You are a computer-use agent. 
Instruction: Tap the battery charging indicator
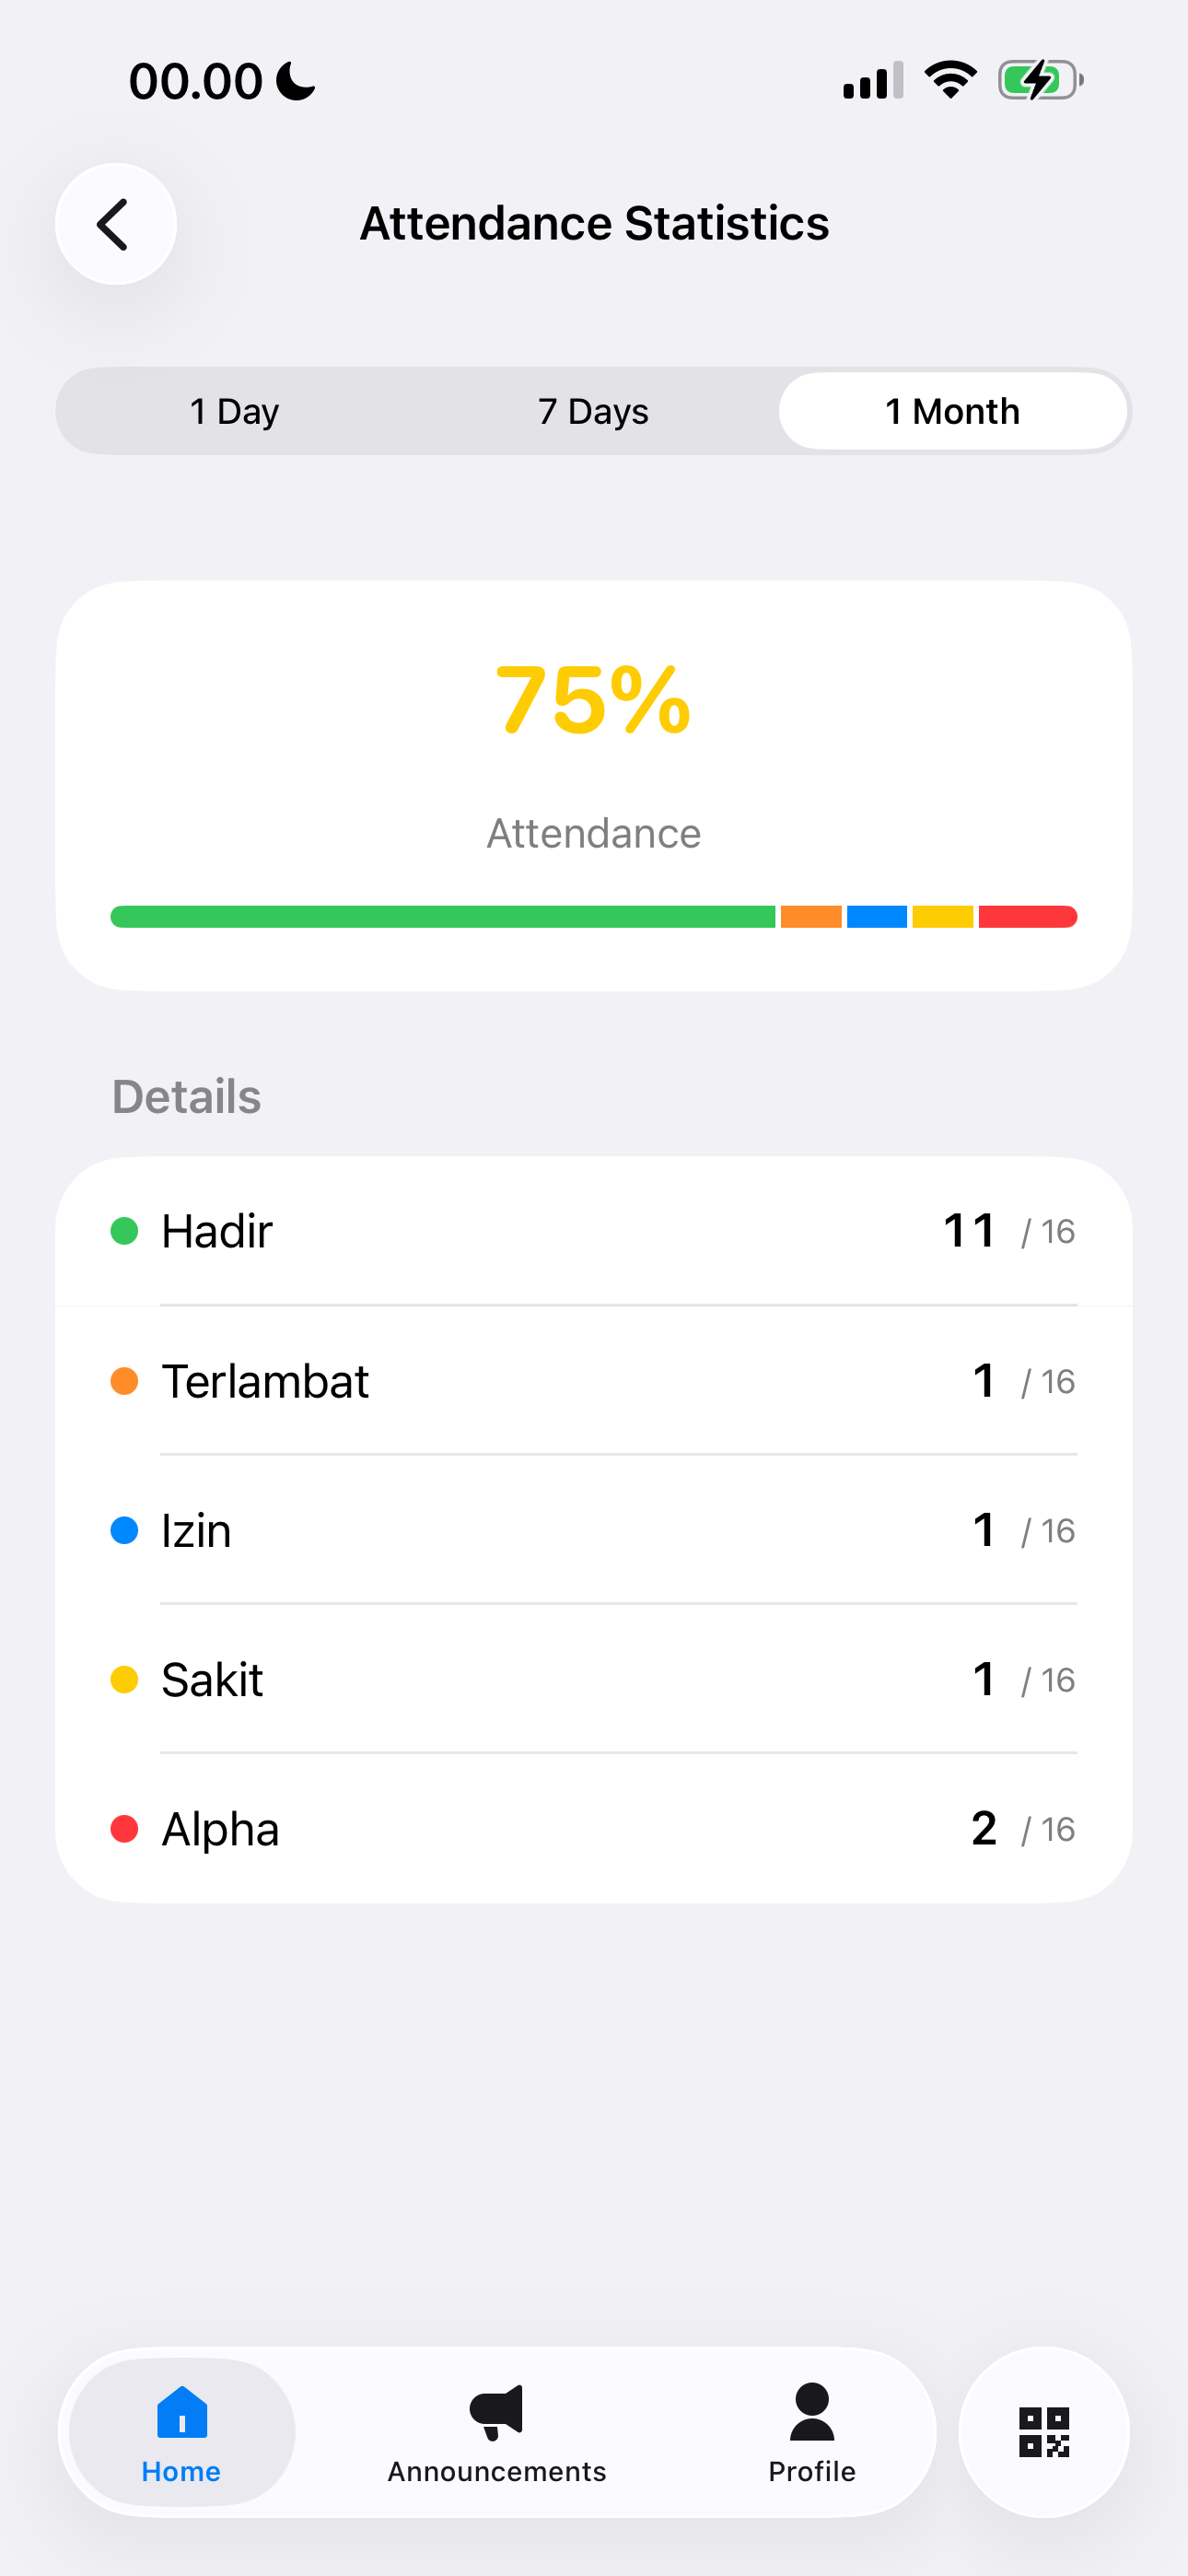pos(1041,80)
